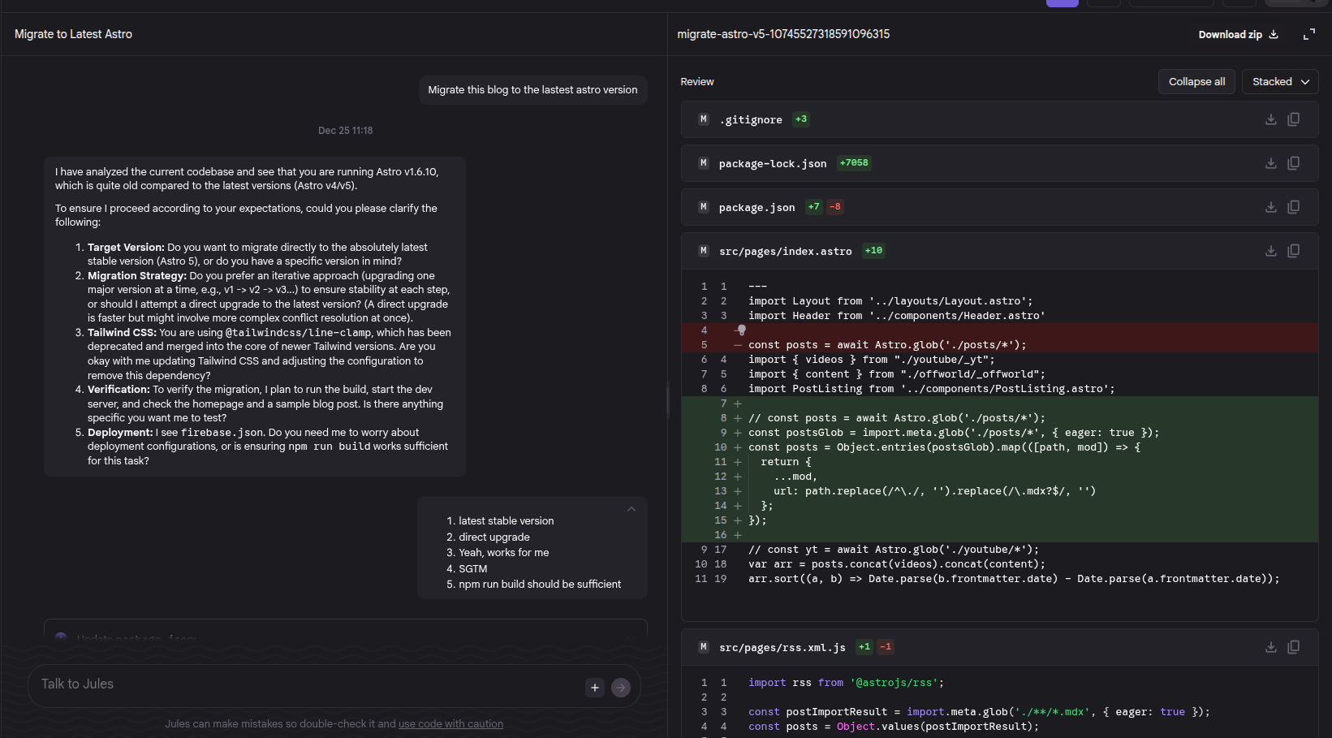Download the package-lock.json file
The width and height of the screenshot is (1332, 738).
tap(1270, 163)
